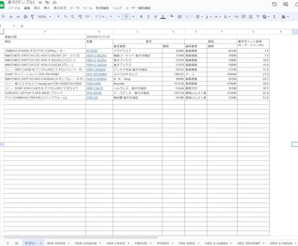The width and height of the screenshot is (298, 246).
Task: Add a new sheet
Action: coord(8,243)
